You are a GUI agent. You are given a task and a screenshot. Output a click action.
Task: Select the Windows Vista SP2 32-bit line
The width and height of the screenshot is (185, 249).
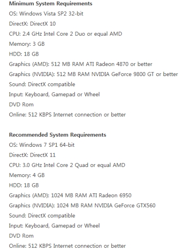(x=46, y=13)
